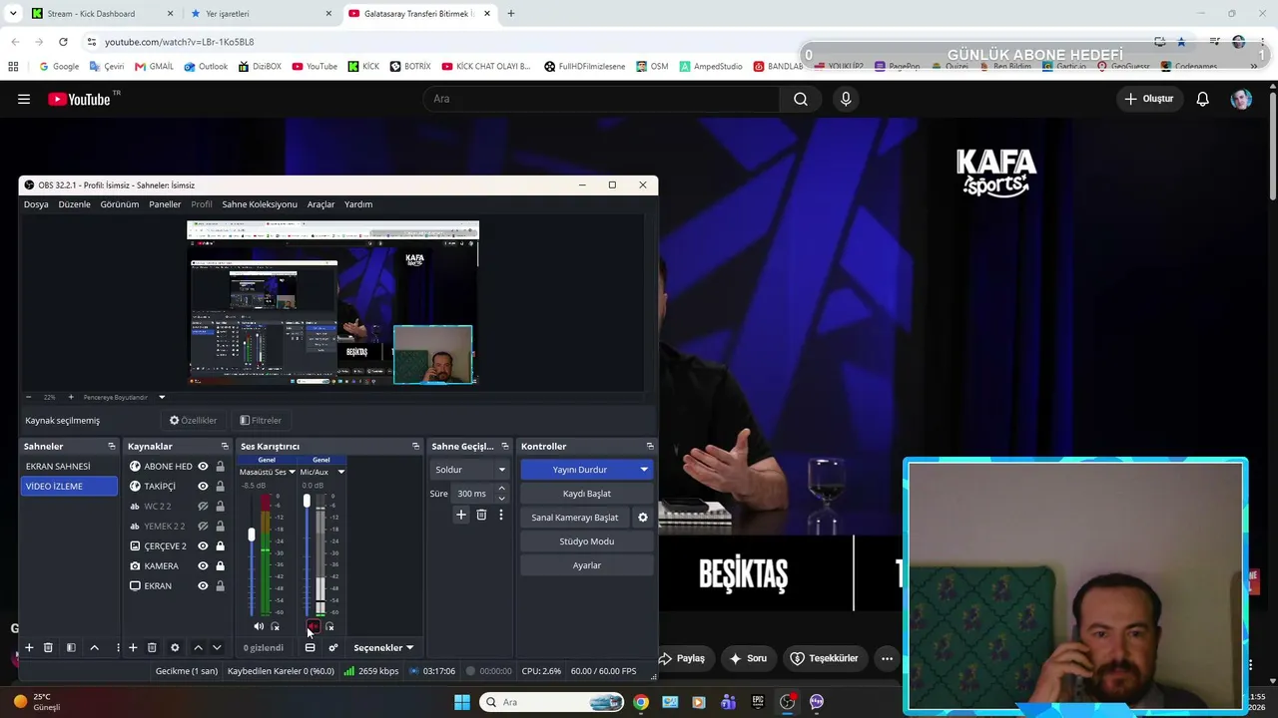
Task: Move source up in Kaynaklar panel
Action: (x=198, y=647)
